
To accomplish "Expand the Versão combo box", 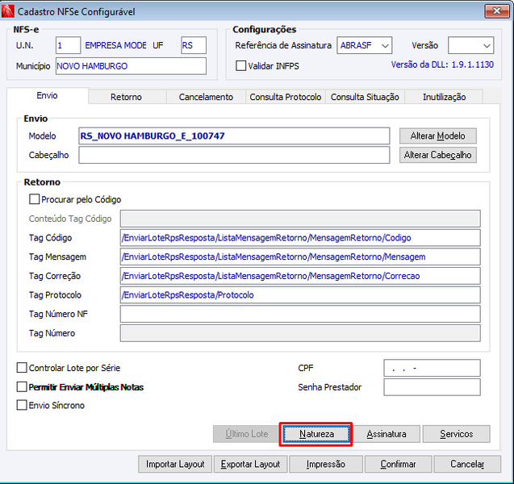I will [x=470, y=45].
